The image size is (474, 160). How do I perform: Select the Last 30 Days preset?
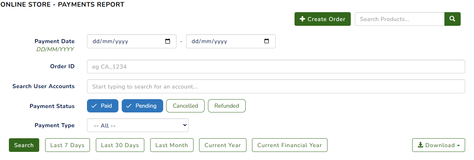120,145
